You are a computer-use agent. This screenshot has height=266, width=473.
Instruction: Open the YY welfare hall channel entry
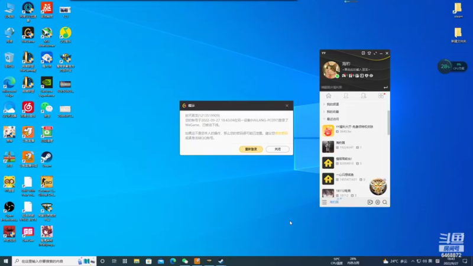[354, 131]
